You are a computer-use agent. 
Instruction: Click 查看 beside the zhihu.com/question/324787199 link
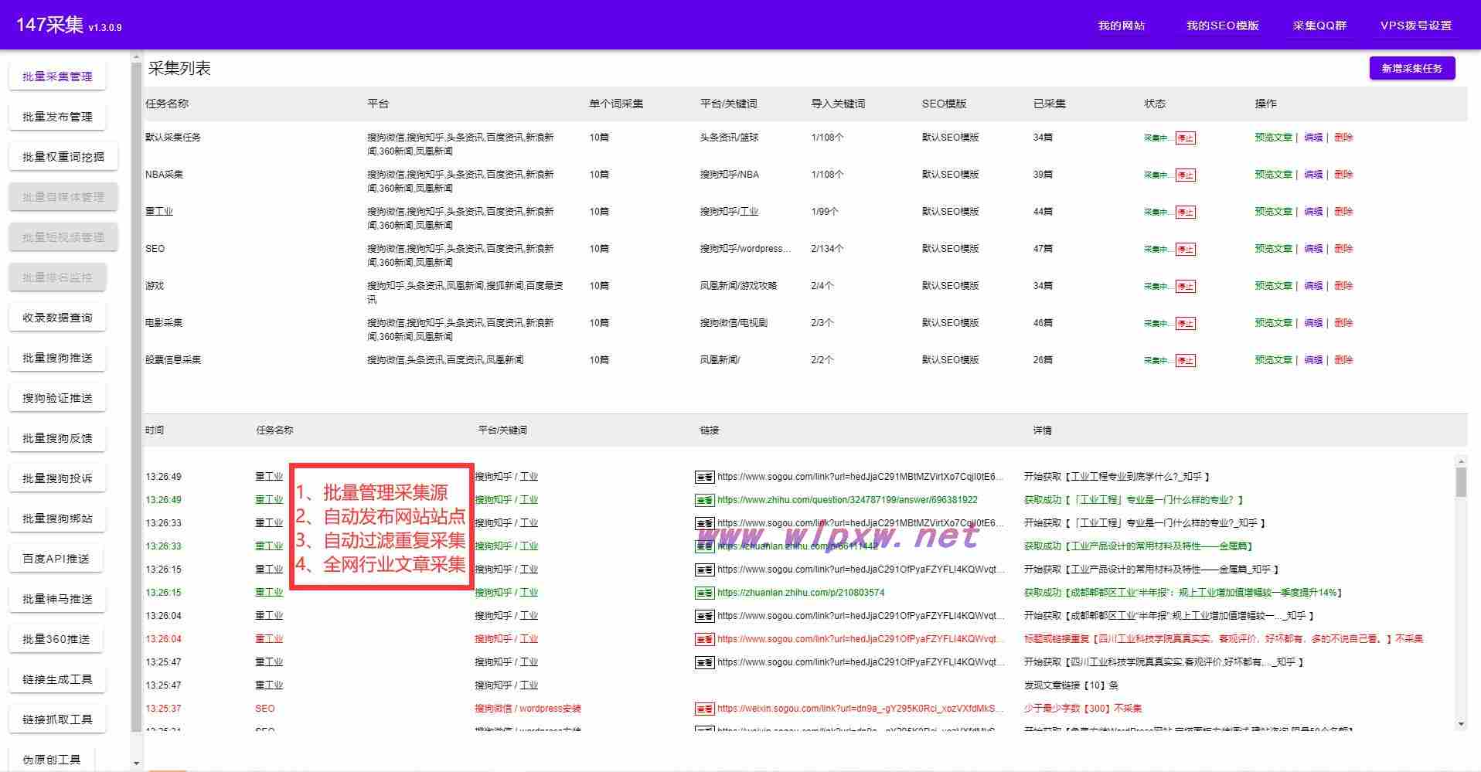704,501
